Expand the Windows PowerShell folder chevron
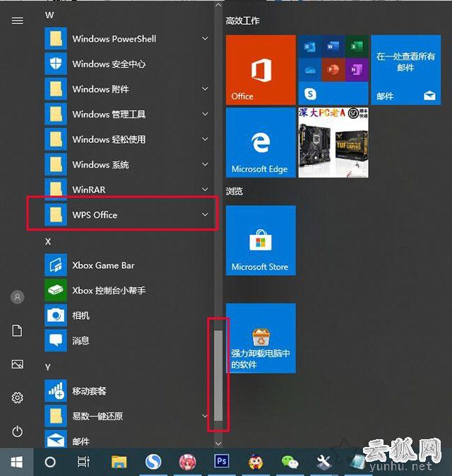452x476 pixels. click(x=206, y=39)
